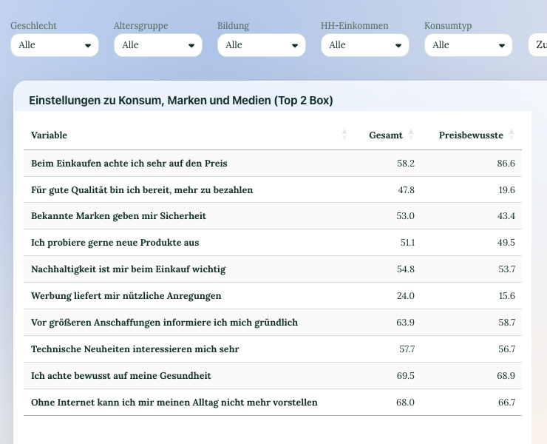547x444 pixels.
Task: Click Gesamt value 24.0
Action: [406, 296]
